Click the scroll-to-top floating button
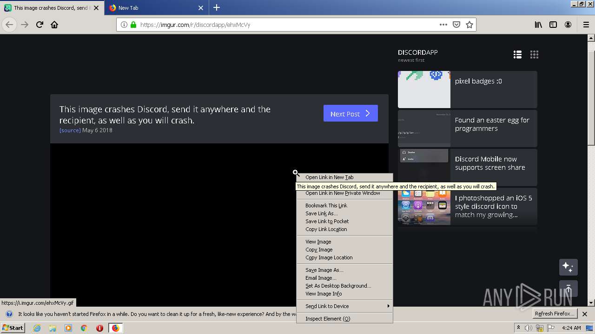595x334 pixels. [x=568, y=289]
